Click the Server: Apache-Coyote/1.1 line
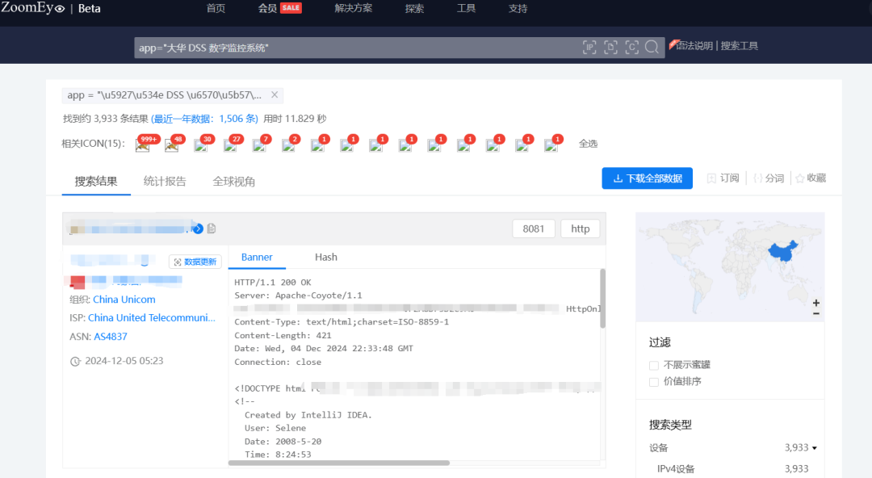The image size is (872, 478). (298, 296)
